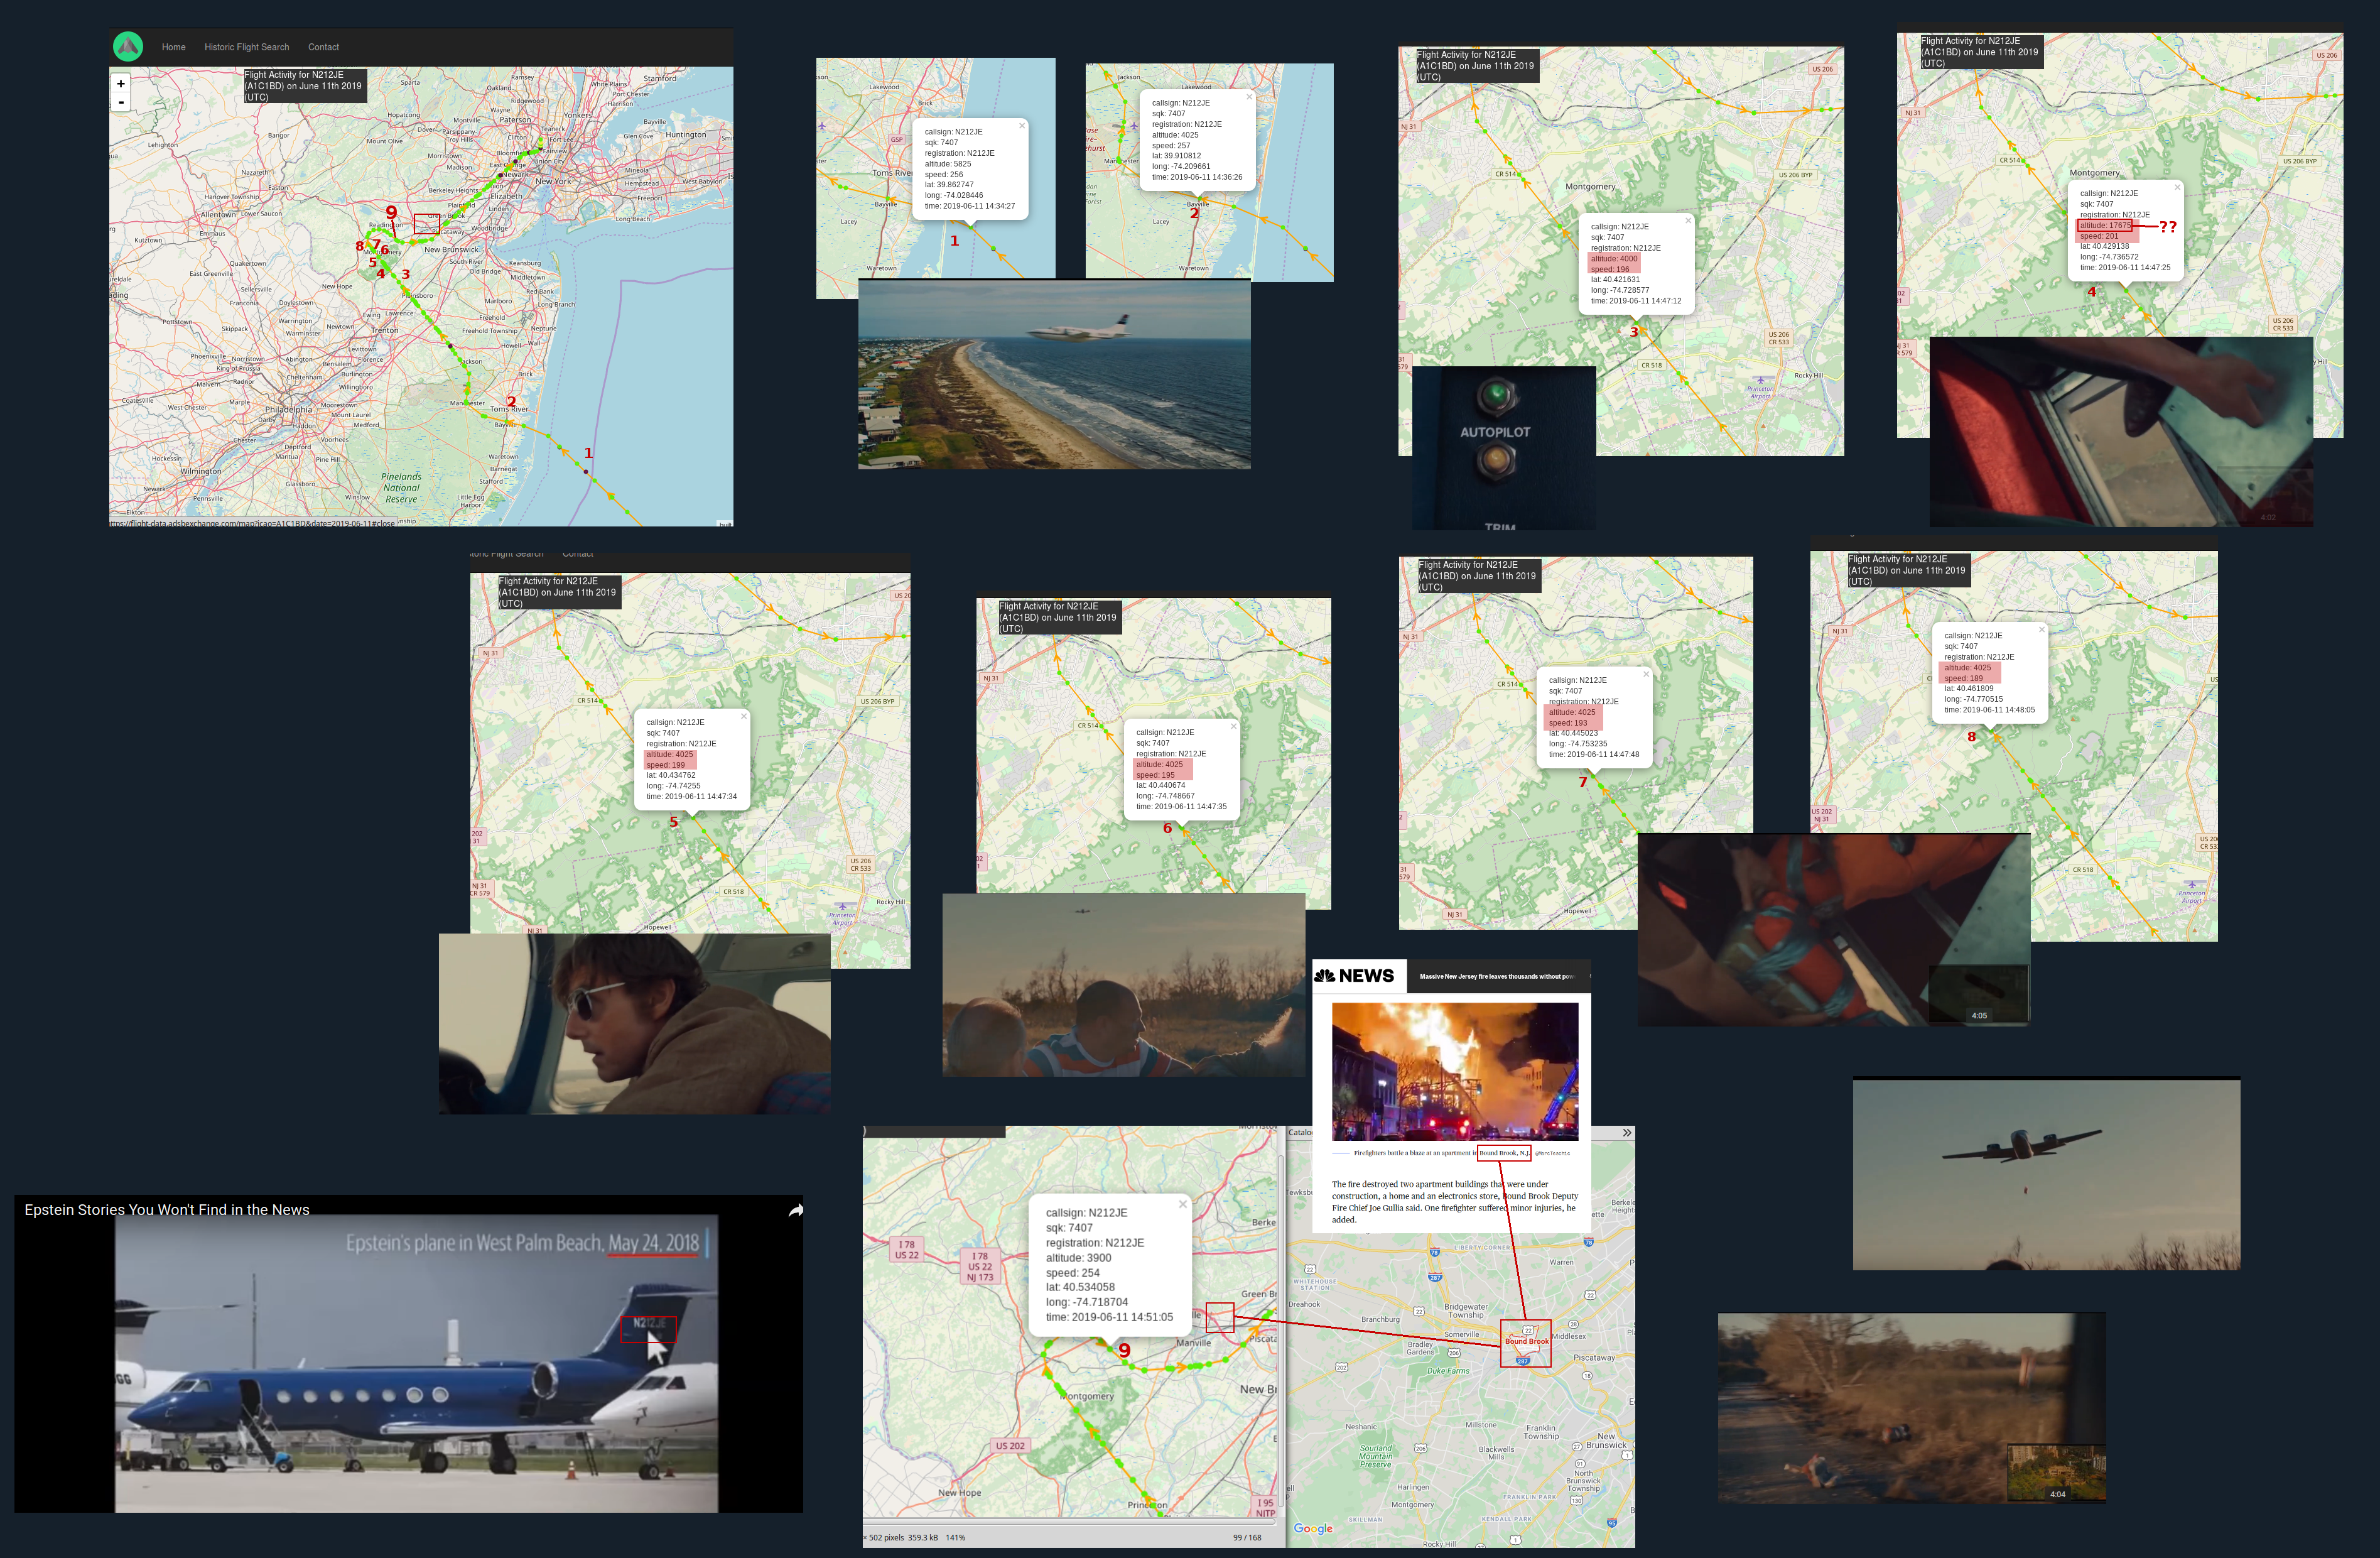This screenshot has height=1558, width=2380.
Task: Click 'long: -74.718704' in the 14:51:05 popup
Action: (1087, 1302)
